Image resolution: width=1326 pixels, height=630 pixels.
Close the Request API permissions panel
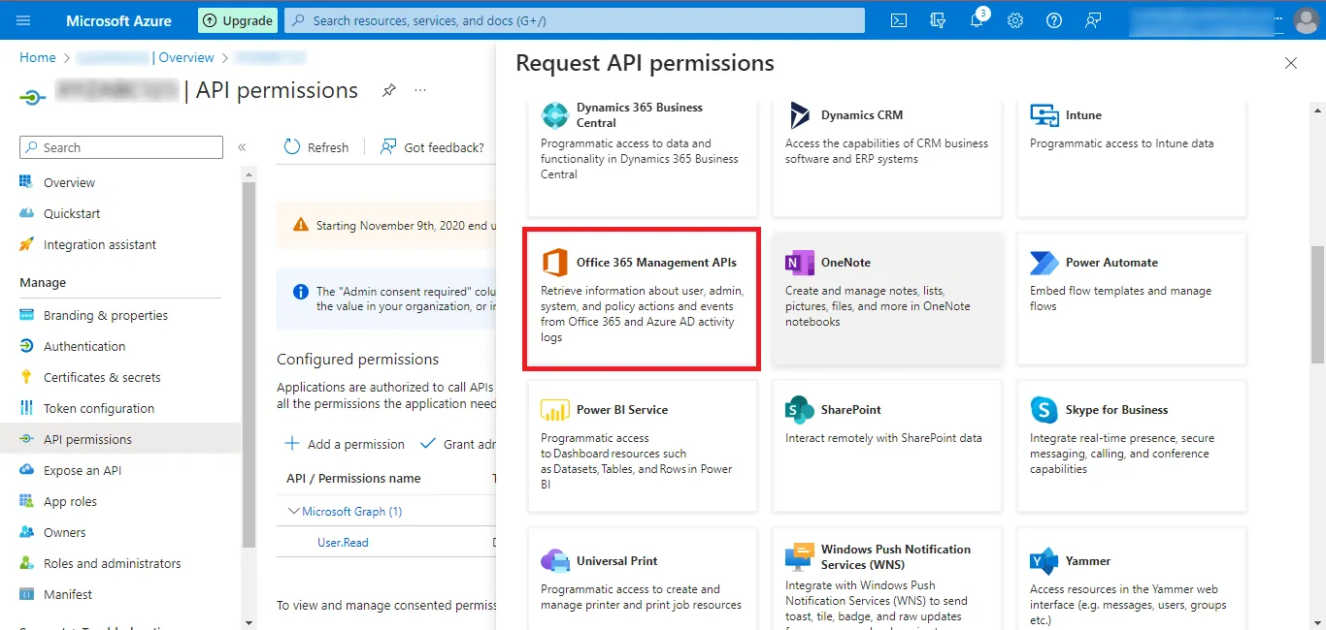tap(1290, 63)
